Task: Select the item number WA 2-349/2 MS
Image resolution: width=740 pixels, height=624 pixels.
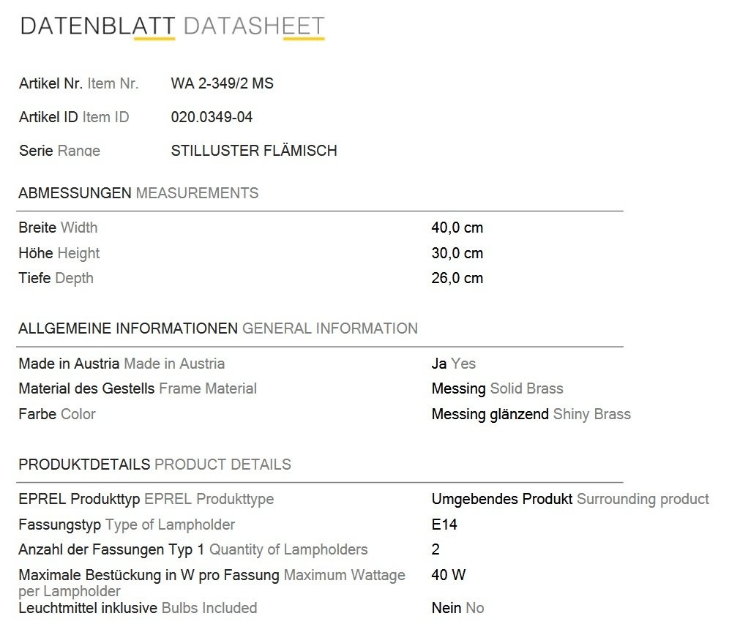Action: (223, 83)
